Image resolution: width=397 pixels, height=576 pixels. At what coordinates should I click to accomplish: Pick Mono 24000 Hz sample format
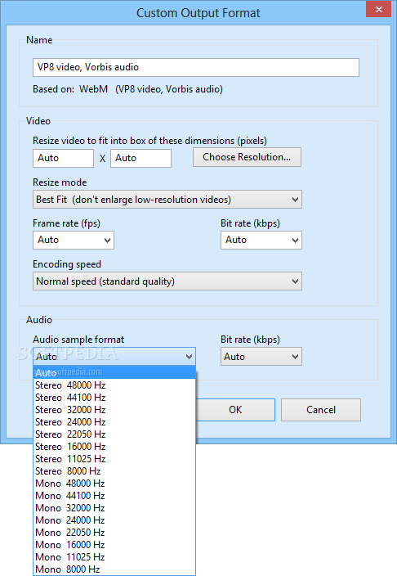114,520
